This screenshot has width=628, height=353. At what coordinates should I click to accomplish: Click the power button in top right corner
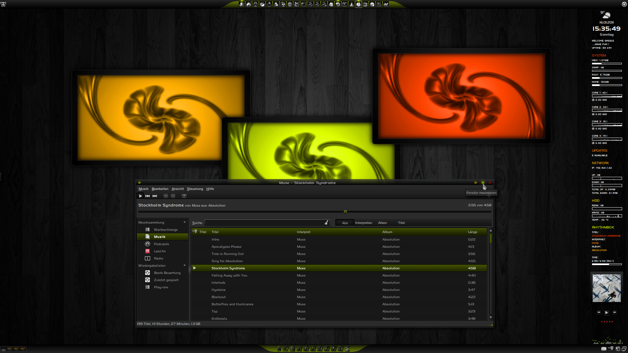[624, 4]
